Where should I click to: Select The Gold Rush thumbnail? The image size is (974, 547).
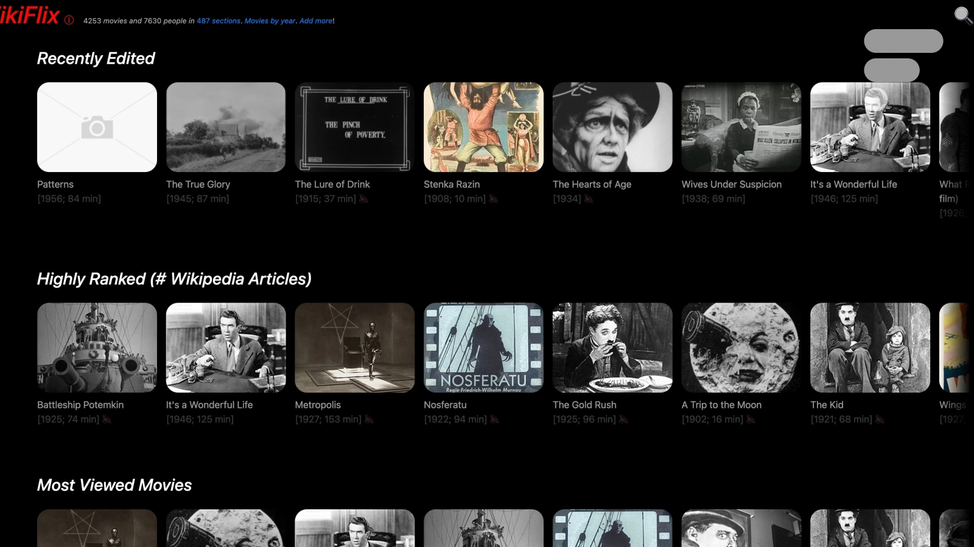coord(612,348)
